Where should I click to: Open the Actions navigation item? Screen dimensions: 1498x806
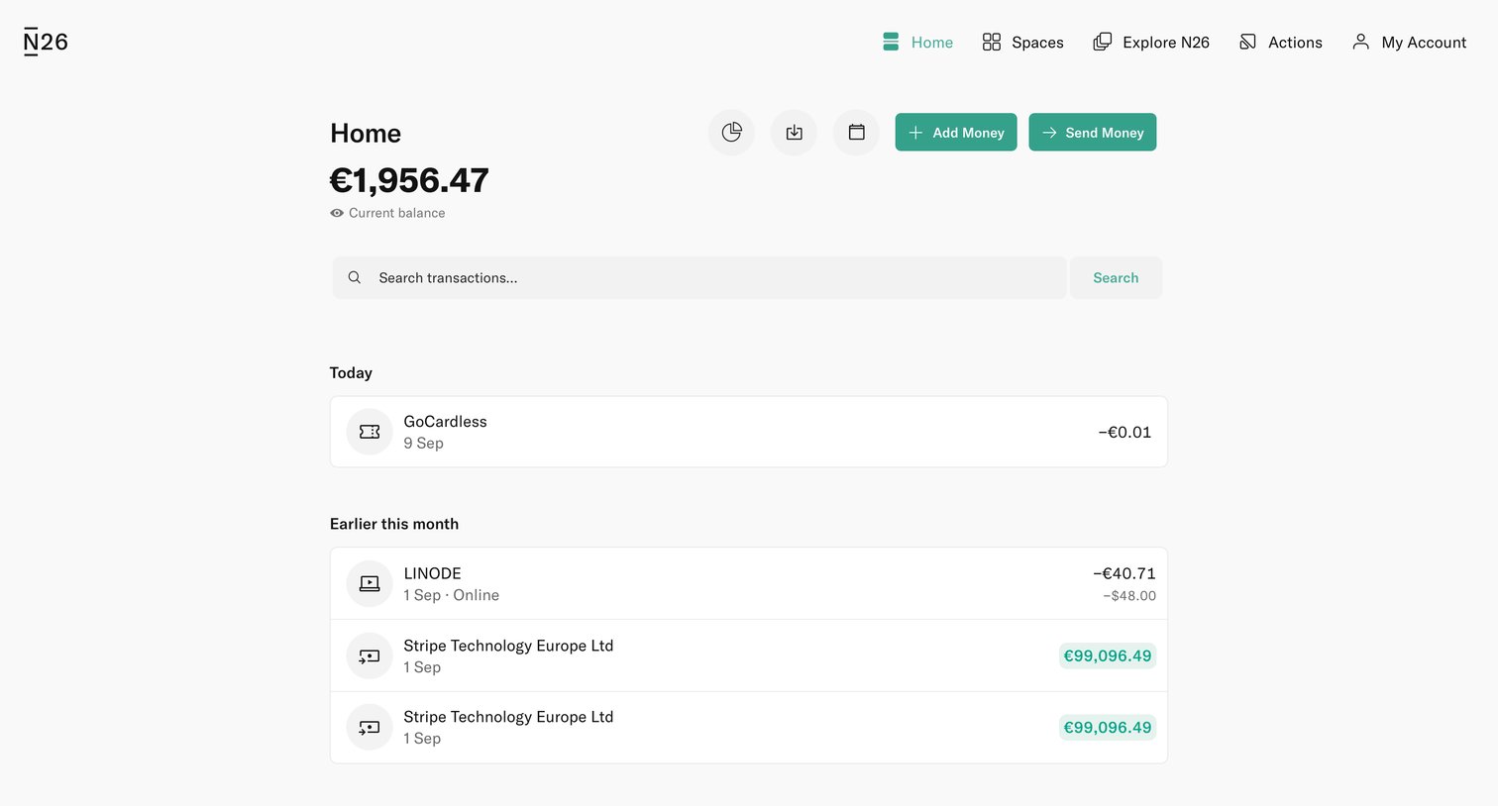point(1281,42)
